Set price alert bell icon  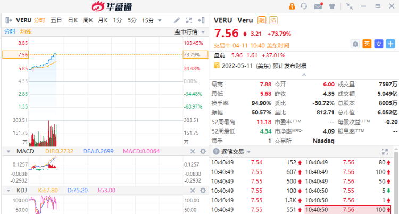click(x=355, y=44)
